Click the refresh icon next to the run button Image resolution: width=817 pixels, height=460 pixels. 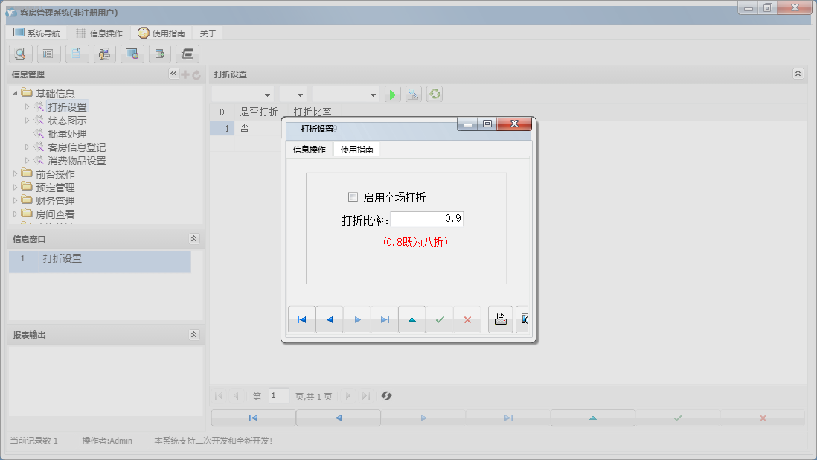coord(435,93)
